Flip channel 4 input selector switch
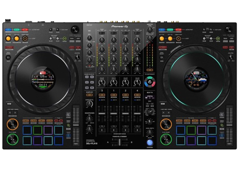 coord(137,33)
